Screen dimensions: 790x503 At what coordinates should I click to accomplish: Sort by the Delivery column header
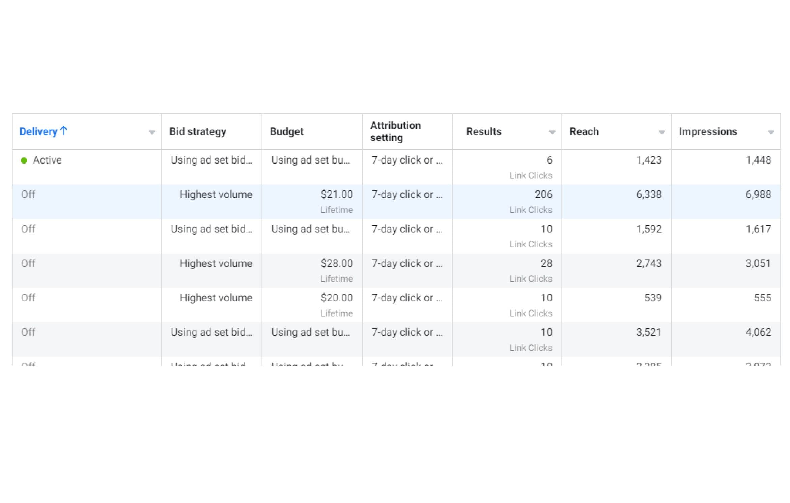pyautogui.click(x=38, y=131)
